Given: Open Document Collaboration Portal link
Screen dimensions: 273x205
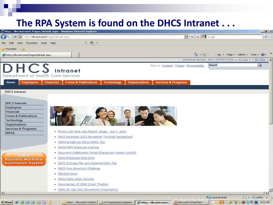Looking at the screenshot, I should click(97, 152).
